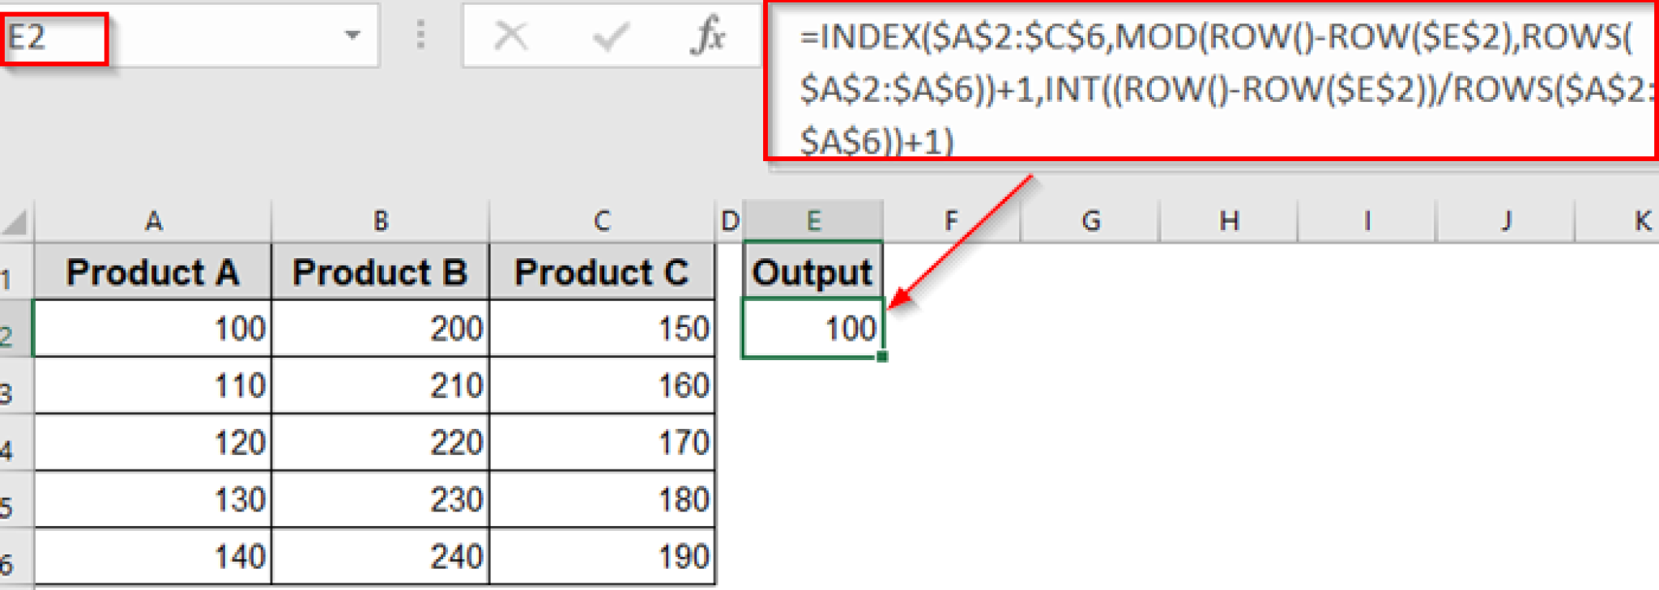Expand the Name Box dropdown arrow
Screen dimensions: 1659x590
click(352, 36)
